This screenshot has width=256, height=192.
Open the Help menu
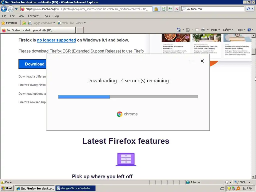click(56, 16)
